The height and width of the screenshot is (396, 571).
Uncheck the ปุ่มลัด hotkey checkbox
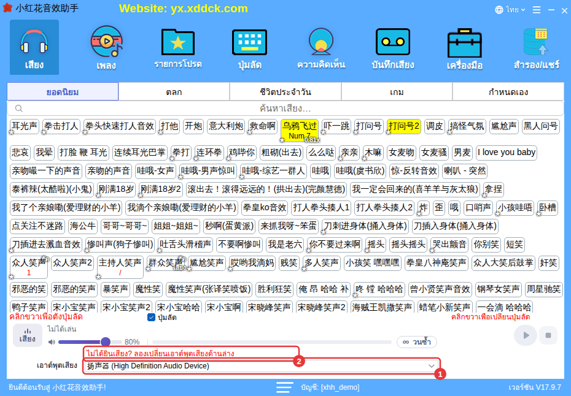click(x=152, y=318)
